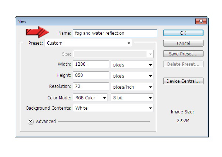Click the Save Preset button

183,54
